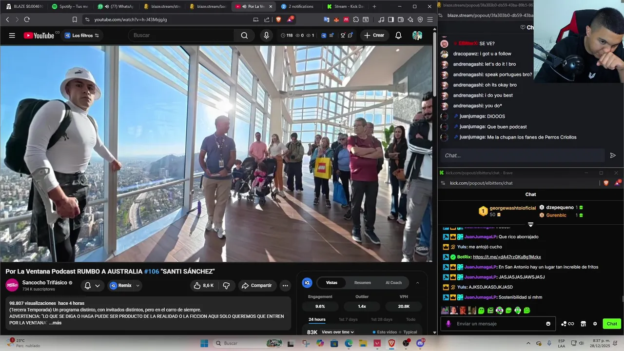Switch to the Spotify browser tab
This screenshot has height=351, width=624.
coord(69,6)
